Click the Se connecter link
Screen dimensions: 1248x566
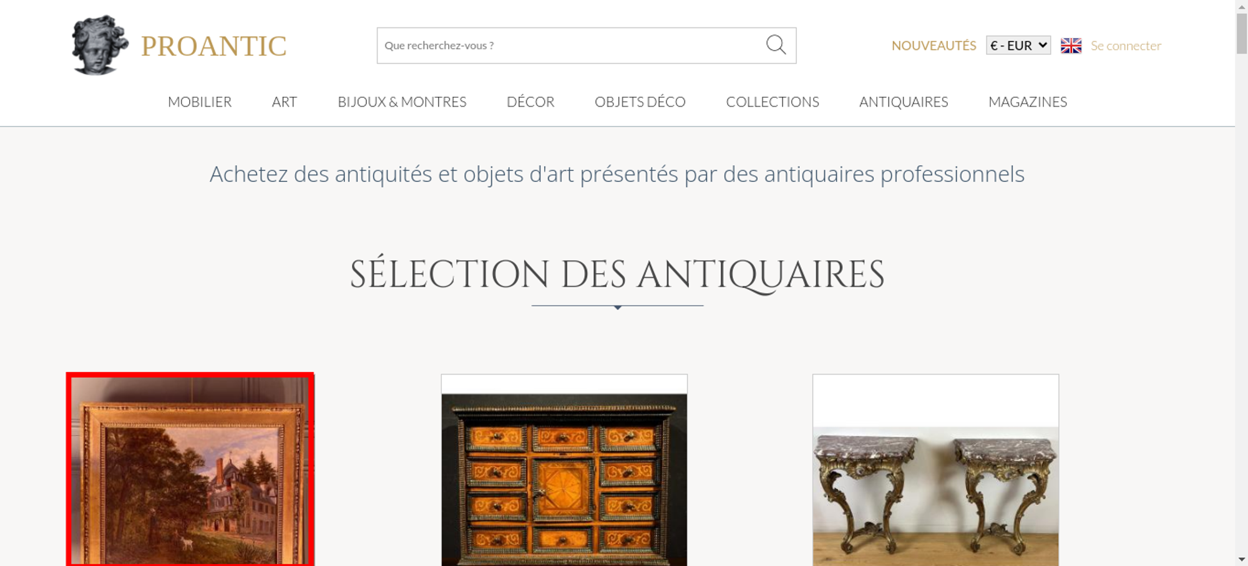coord(1126,46)
